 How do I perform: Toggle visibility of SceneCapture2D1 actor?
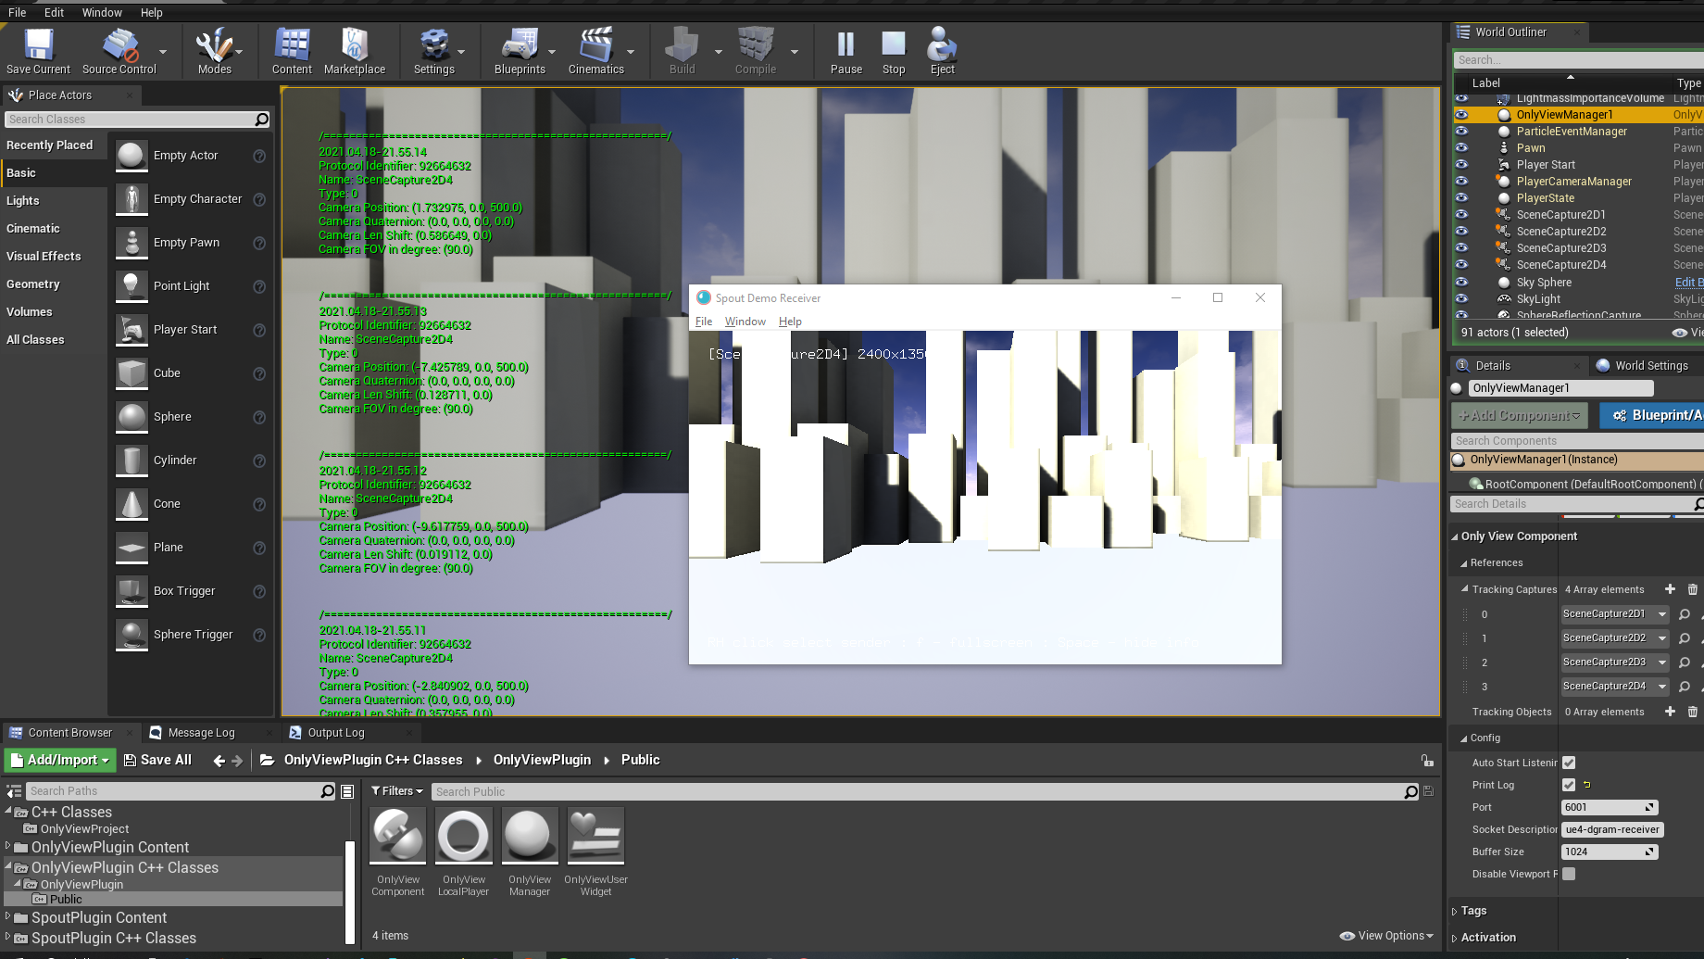(1462, 214)
